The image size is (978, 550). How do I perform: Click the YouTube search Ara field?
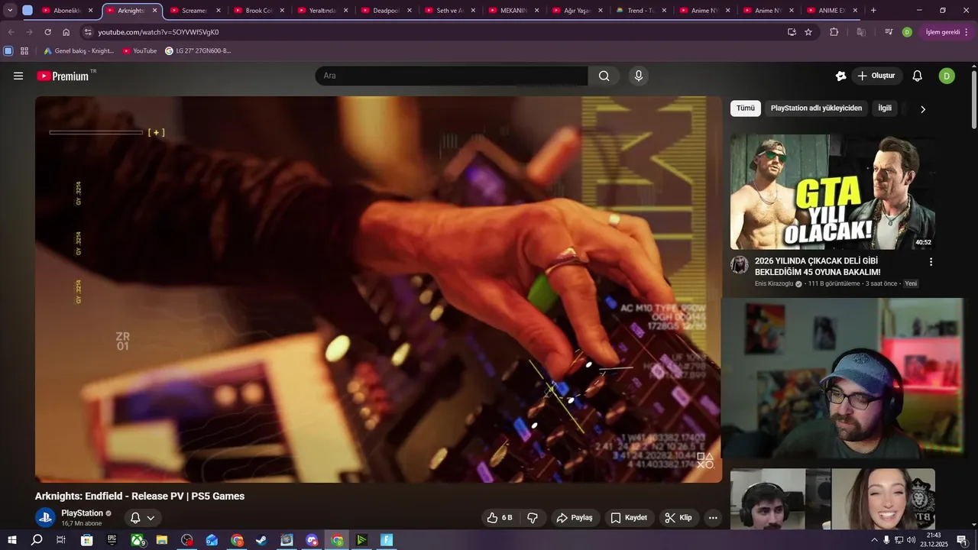pos(452,76)
